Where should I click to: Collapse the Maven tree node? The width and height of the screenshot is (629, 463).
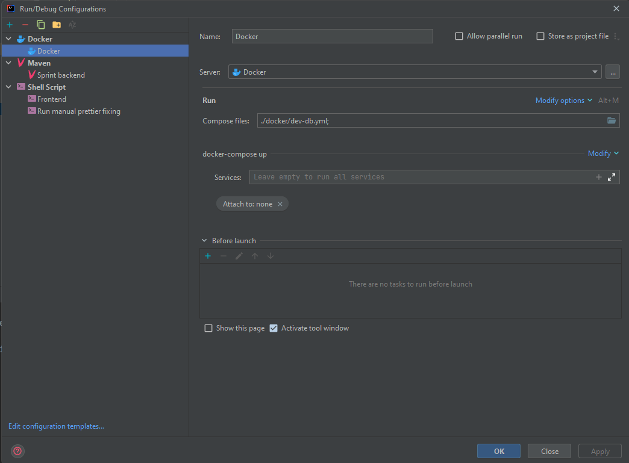8,63
